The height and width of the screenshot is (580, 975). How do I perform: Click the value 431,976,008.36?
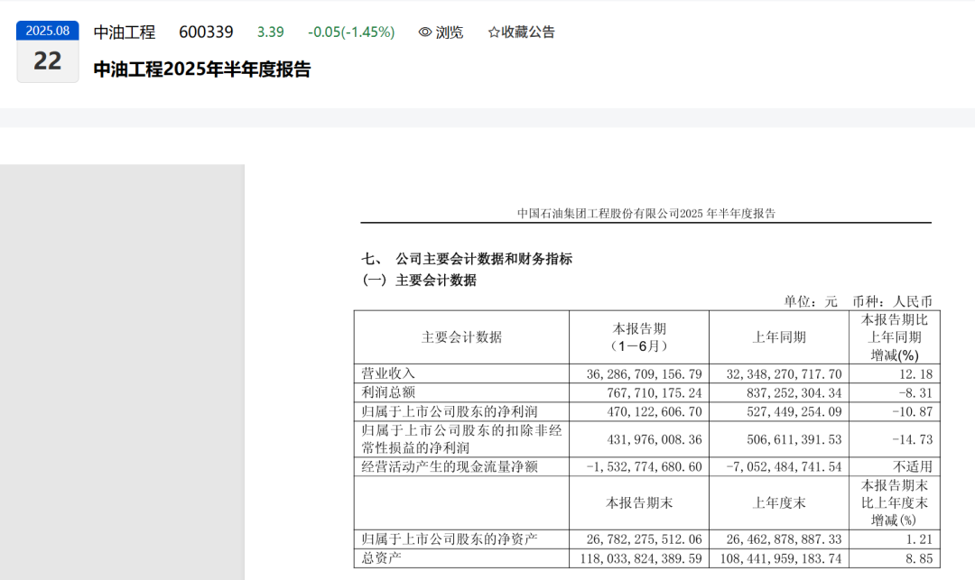(655, 439)
